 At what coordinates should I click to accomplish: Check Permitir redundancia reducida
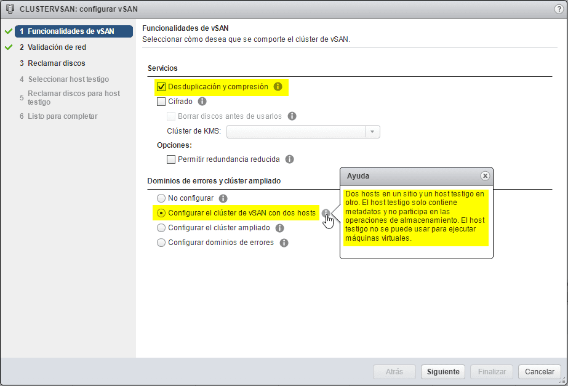[x=170, y=159]
